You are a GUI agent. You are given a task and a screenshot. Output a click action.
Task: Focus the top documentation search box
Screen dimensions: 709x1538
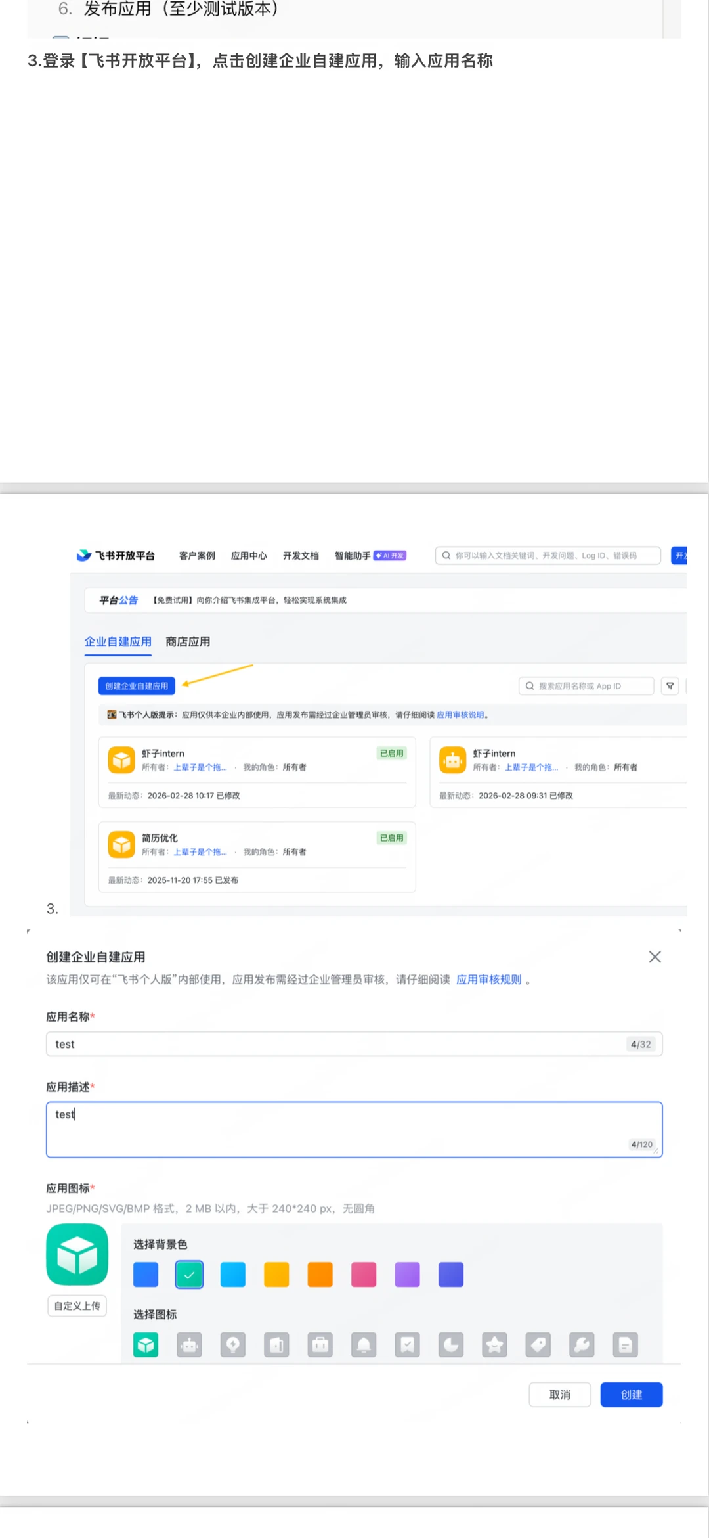click(548, 556)
